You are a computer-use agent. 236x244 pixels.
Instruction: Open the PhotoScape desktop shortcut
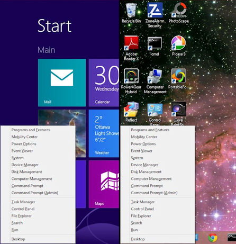point(179,13)
